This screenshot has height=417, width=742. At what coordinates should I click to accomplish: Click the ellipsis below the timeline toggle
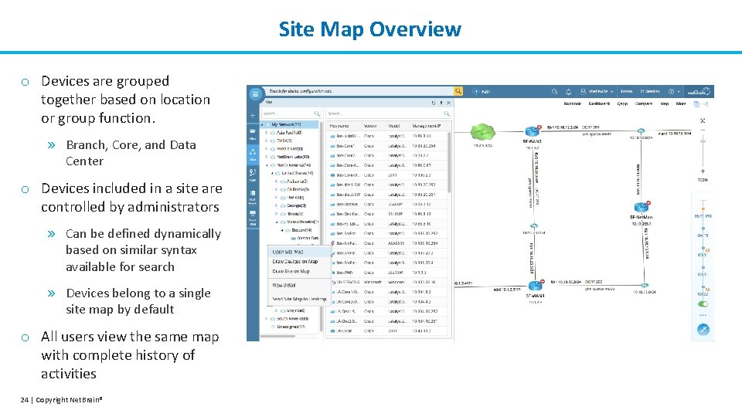click(703, 315)
